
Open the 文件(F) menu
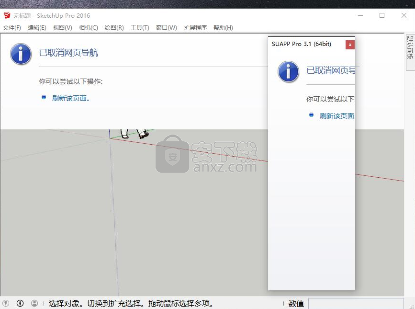tap(12, 27)
